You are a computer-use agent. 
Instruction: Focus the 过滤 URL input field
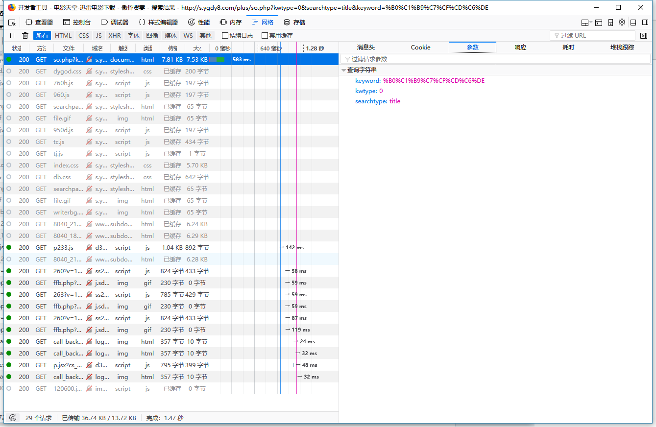[x=592, y=36]
